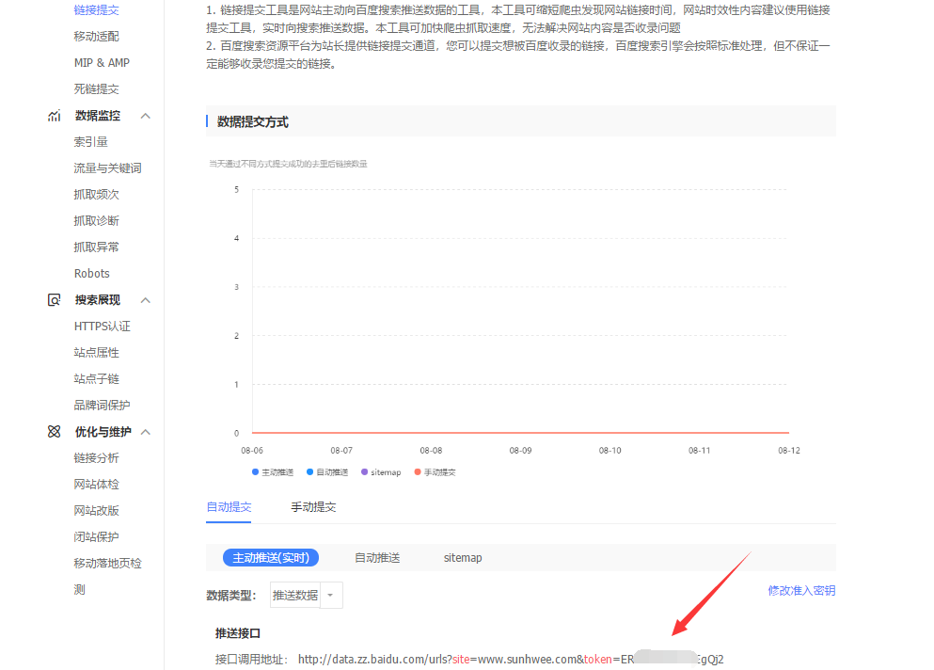Open 索引量 in the sidebar
Viewport: 934px width, 670px height.
tap(90, 142)
